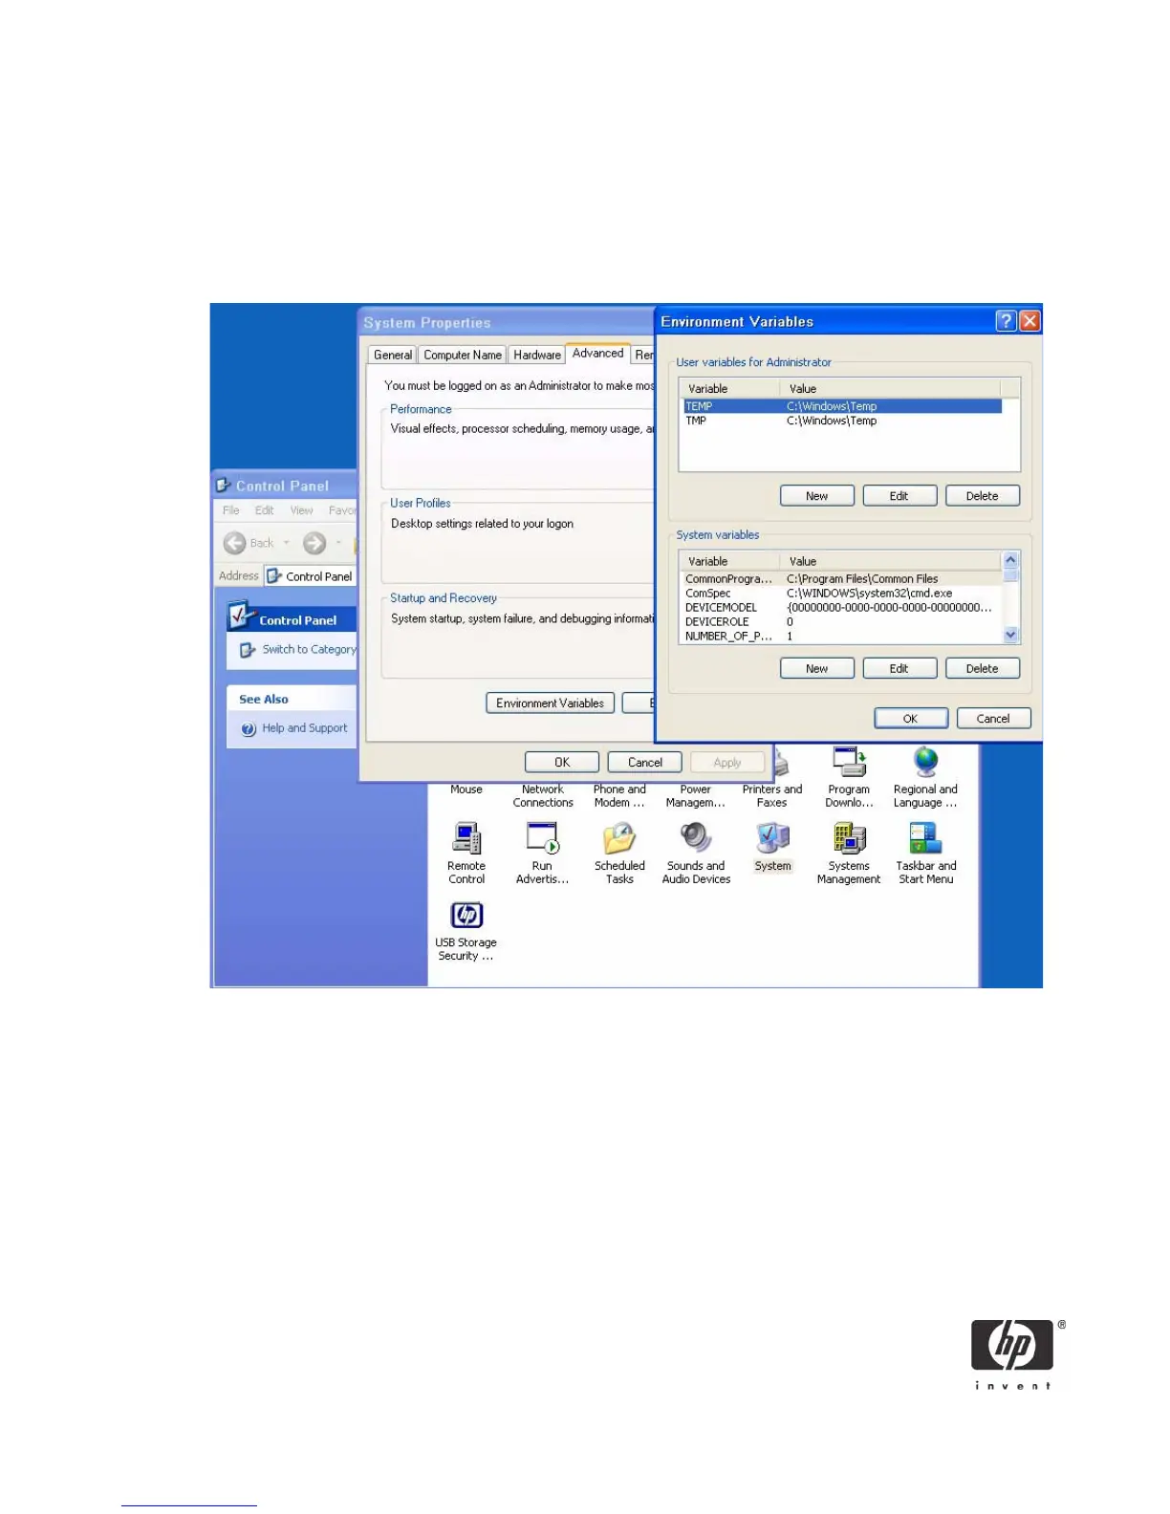Click the Control Panel address field
The width and height of the screenshot is (1170, 1514).
310,576
